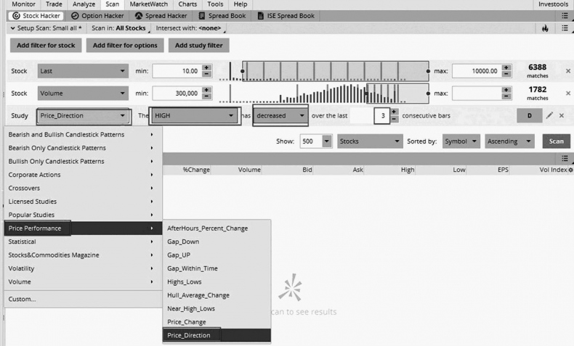Click the Last price range slider
Image resolution: width=574 pixels, height=346 pixels.
[334, 71]
